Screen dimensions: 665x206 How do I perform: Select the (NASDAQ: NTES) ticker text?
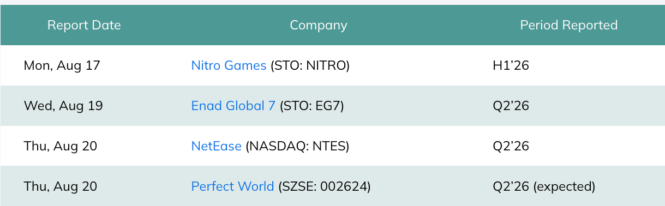pos(297,146)
